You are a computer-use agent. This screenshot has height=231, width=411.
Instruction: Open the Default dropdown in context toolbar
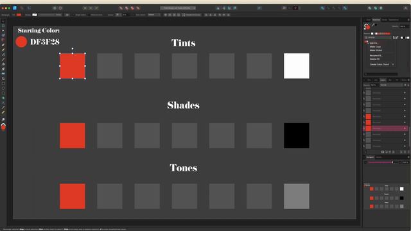point(154,15)
